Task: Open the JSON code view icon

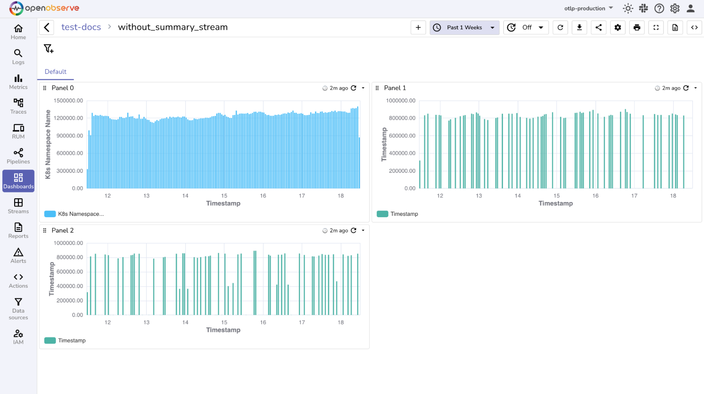Action: tap(694, 27)
